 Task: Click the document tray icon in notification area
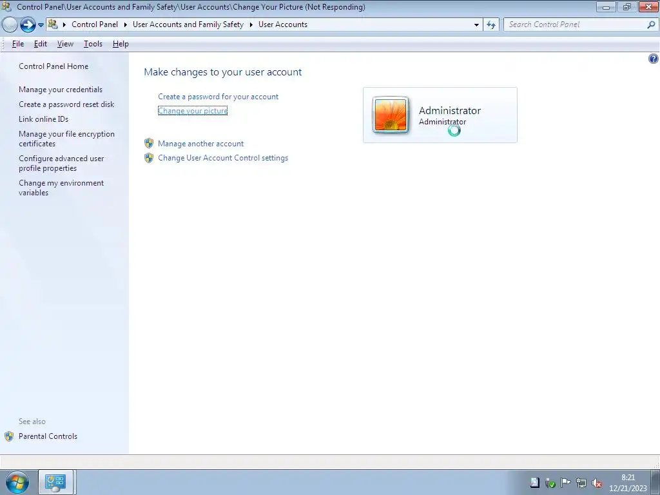(x=534, y=483)
